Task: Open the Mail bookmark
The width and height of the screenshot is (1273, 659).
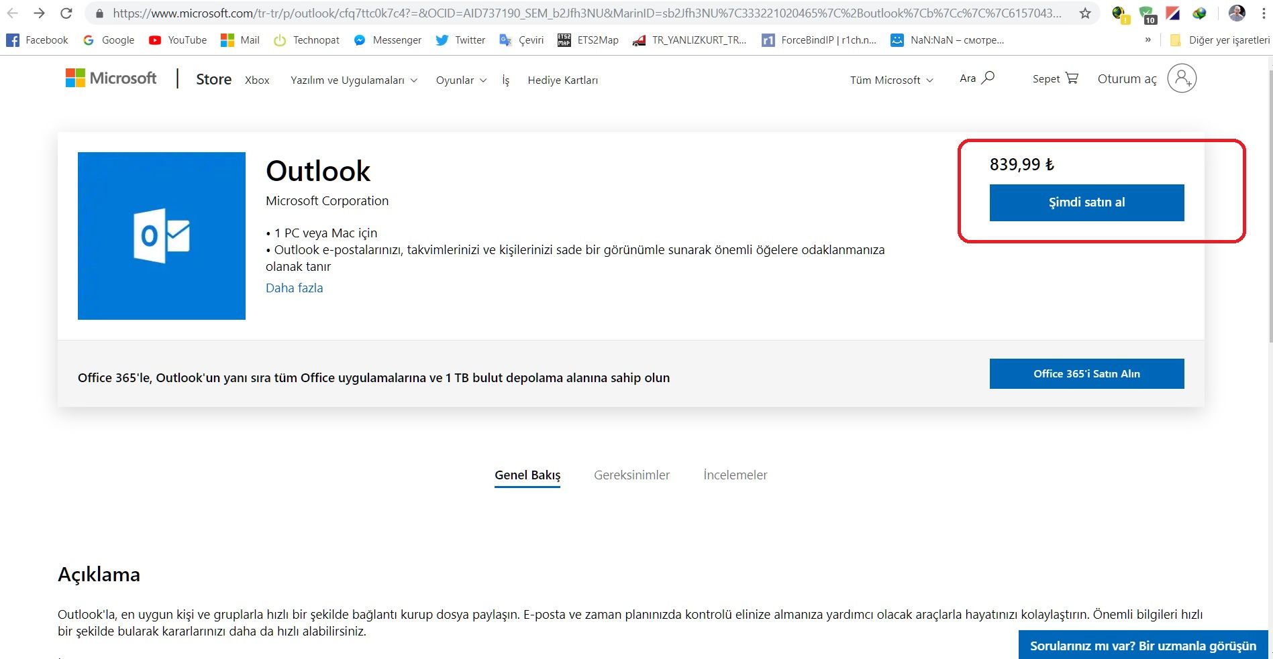Action: [x=240, y=40]
